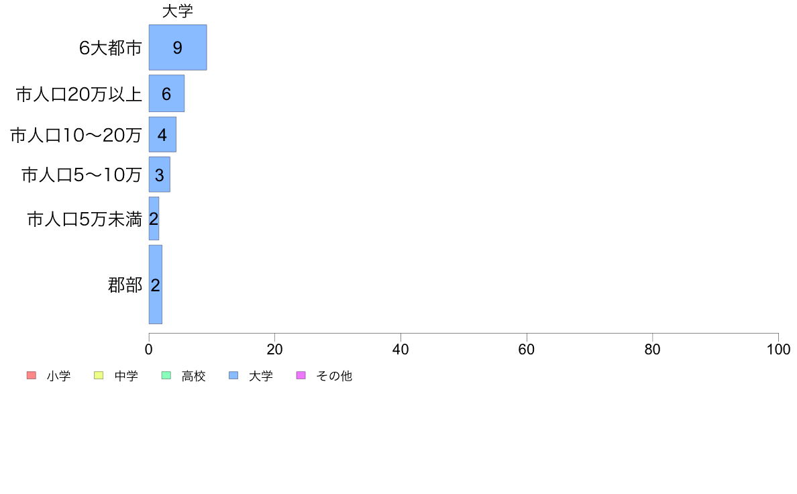Select the 郡部 bar showing 2
The height and width of the screenshot is (494, 797).
pos(156,285)
